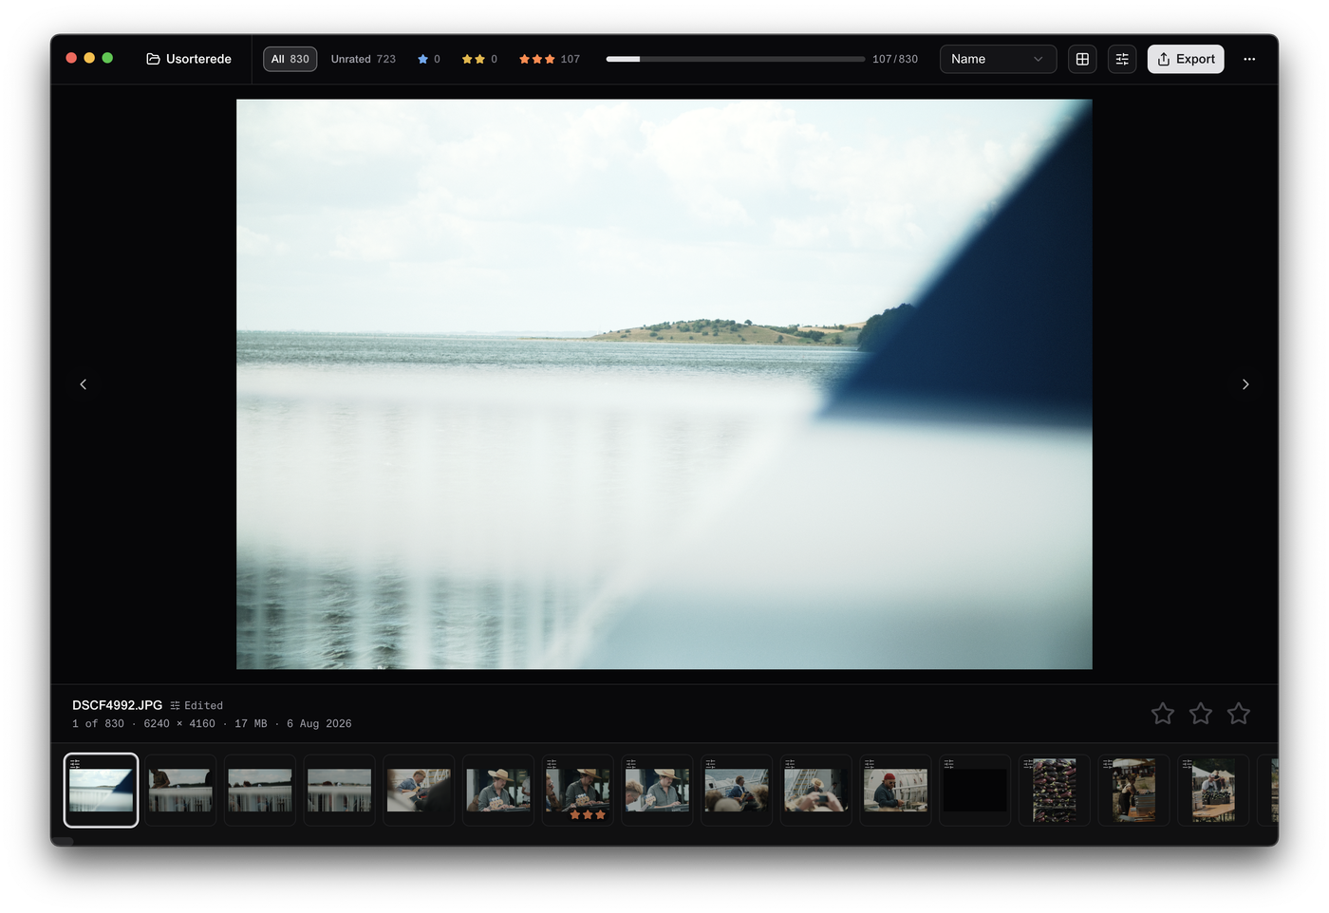
Task: Click the 107/830 rating progress bar
Action: [736, 59]
